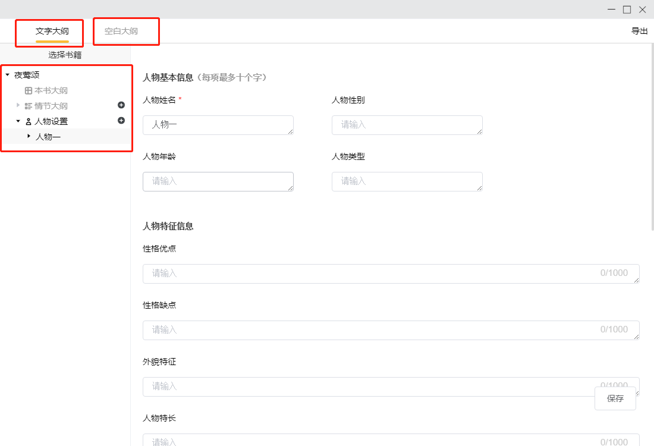Collapse the 夜莺颂 book tree node

[8, 75]
